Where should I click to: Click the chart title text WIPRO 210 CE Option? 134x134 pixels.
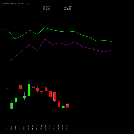pos(10,4)
